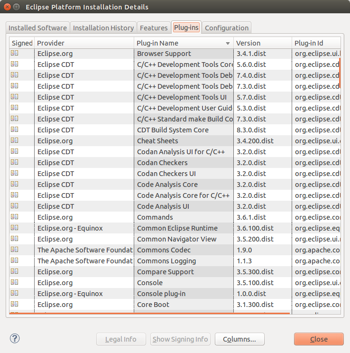Click the signed icon in the C/C++ Development Tools UI row
Viewport: 350px width, 353px height.
(x=14, y=97)
